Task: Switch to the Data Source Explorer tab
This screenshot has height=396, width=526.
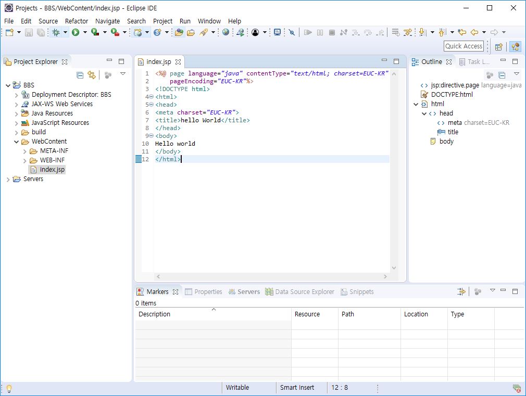Action: tap(300, 292)
